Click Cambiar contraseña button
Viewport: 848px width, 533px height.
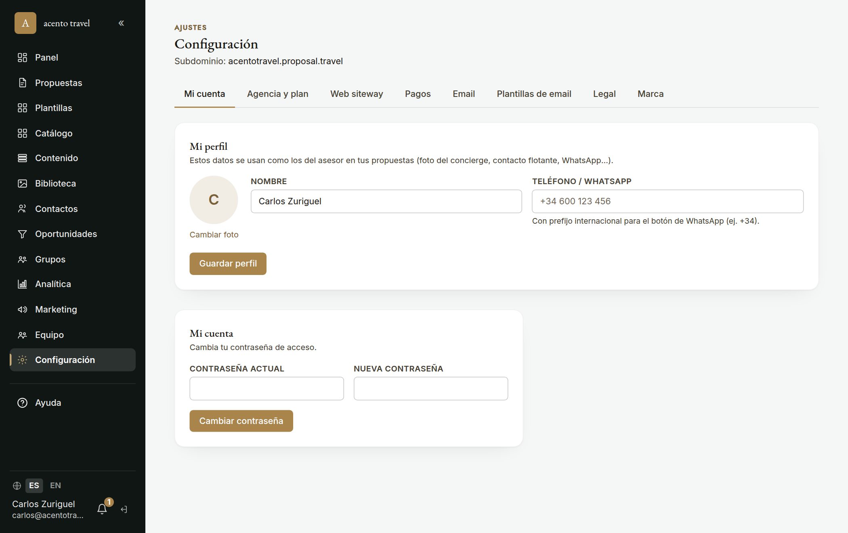click(241, 421)
